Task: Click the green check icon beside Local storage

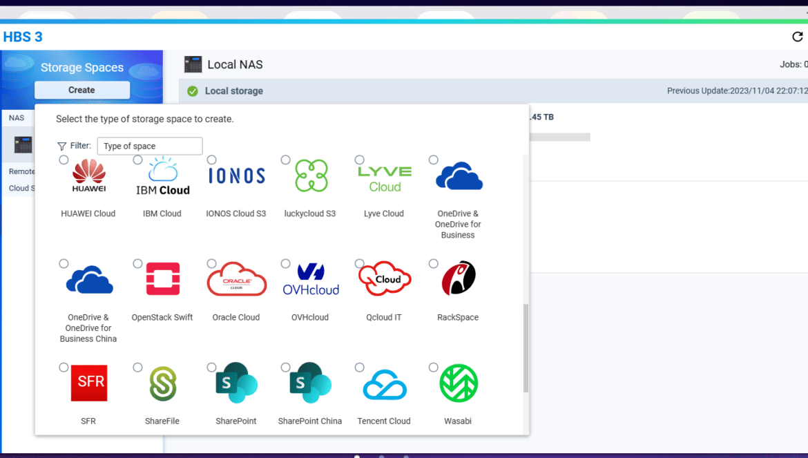Action: [193, 91]
